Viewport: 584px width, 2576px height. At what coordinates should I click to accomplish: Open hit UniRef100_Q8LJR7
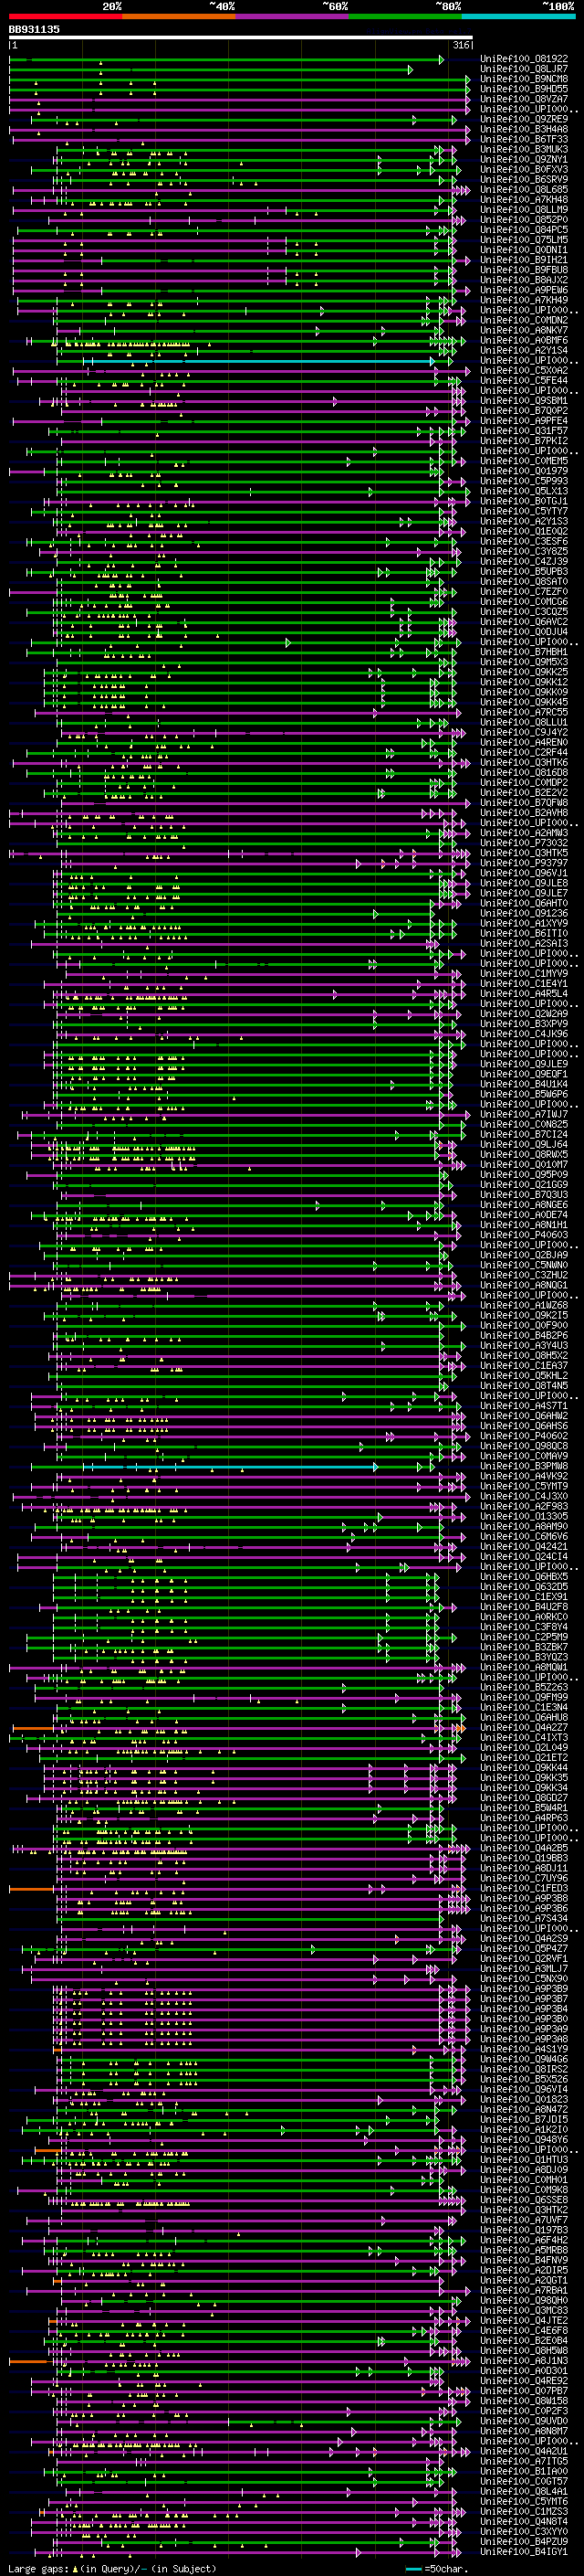click(524, 69)
